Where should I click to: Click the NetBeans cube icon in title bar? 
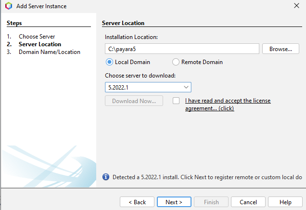(9, 6)
